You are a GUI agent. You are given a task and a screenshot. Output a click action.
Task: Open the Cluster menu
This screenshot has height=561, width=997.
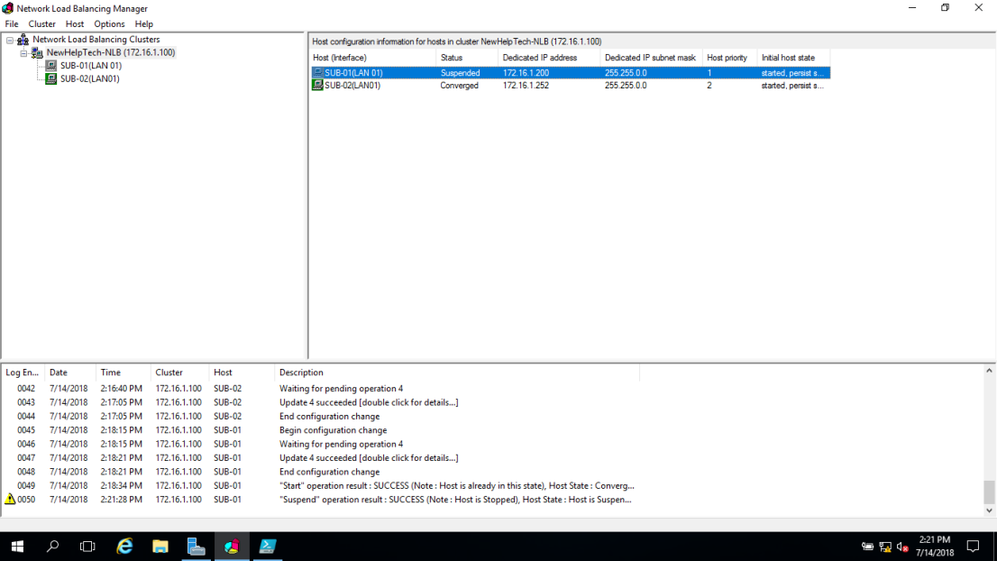click(x=42, y=23)
